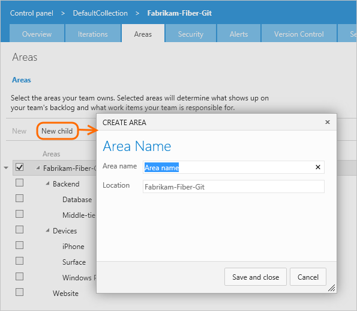The width and height of the screenshot is (357, 311).
Task: Open the Alerts tab
Action: click(239, 34)
